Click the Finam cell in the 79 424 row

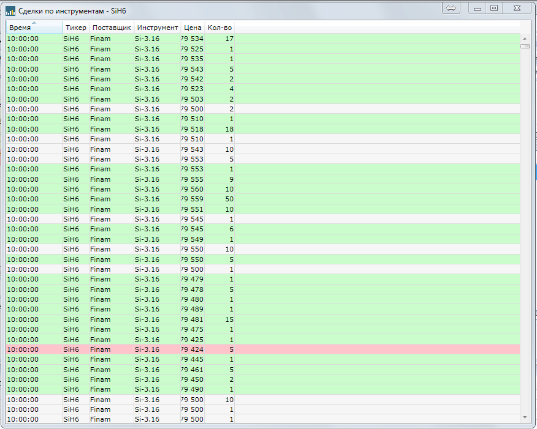pyautogui.click(x=112, y=349)
